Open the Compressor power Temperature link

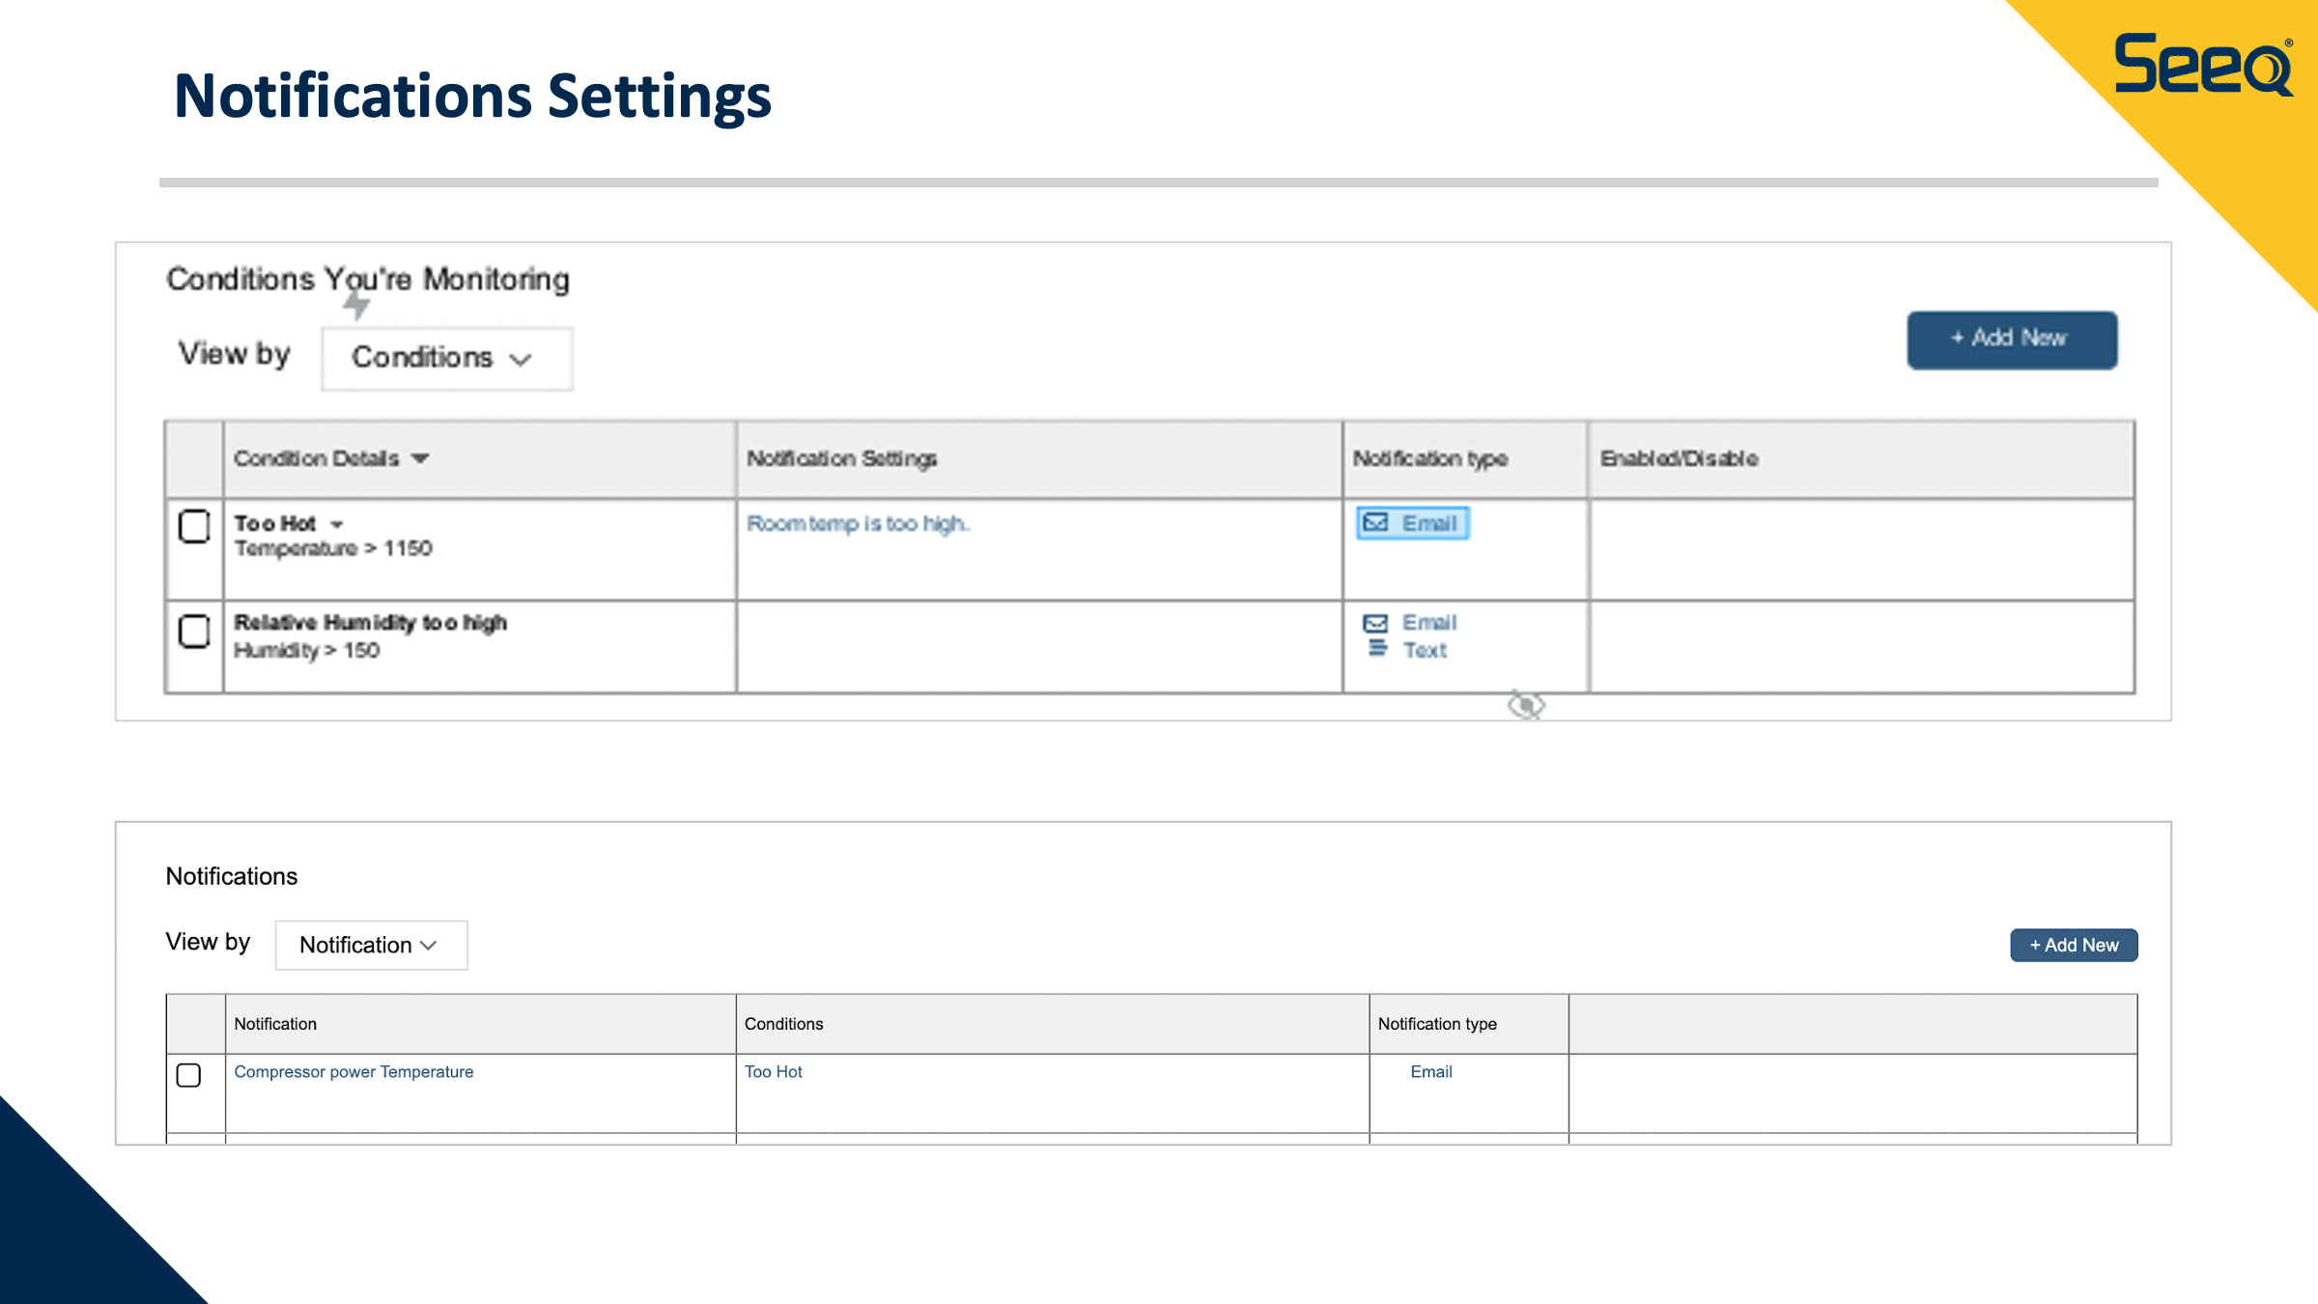(x=353, y=1071)
